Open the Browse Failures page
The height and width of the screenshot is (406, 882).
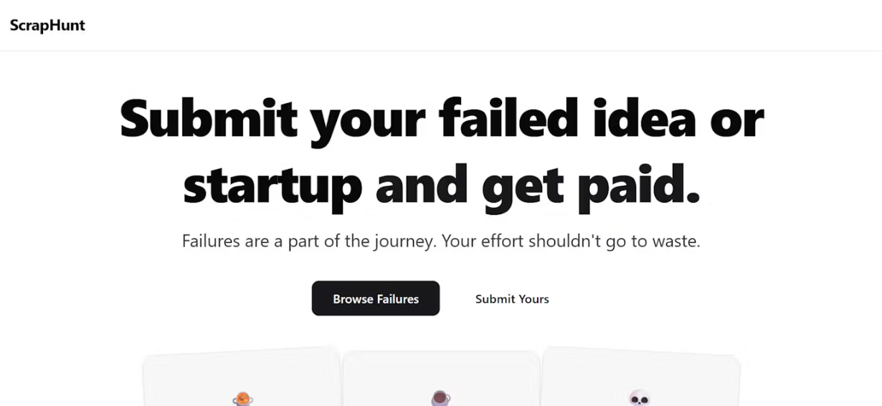click(x=376, y=299)
